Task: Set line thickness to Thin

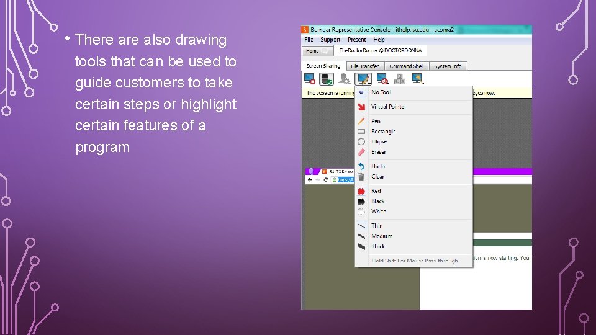Action: [414, 226]
